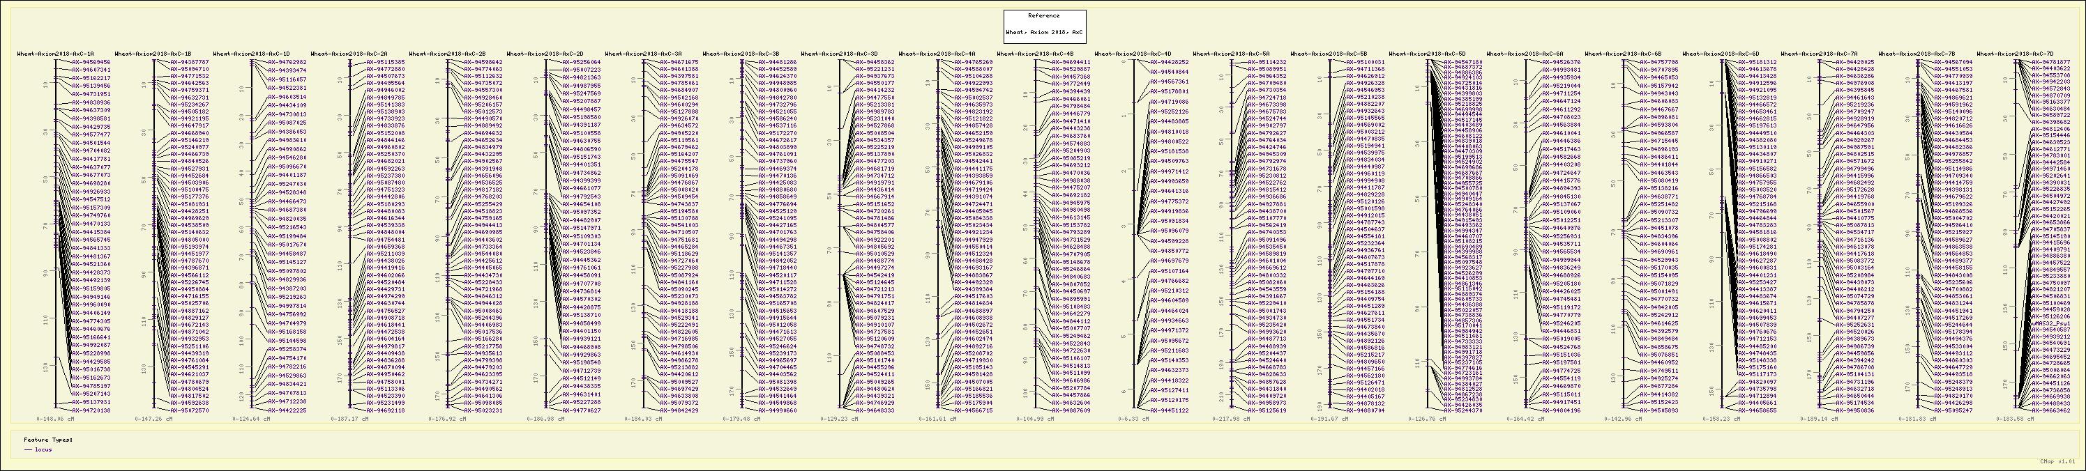The width and height of the screenshot is (2086, 471).
Task: Select marker AX-94428252 on map 4D
Action: (1168, 61)
